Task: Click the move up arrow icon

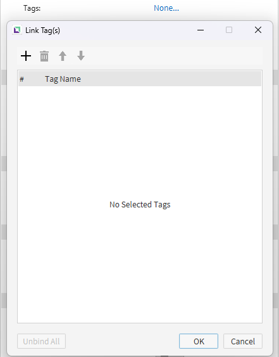Action: click(x=63, y=56)
